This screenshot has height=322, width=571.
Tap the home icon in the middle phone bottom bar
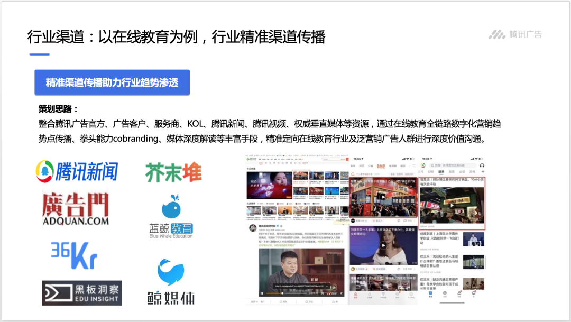click(356, 295)
